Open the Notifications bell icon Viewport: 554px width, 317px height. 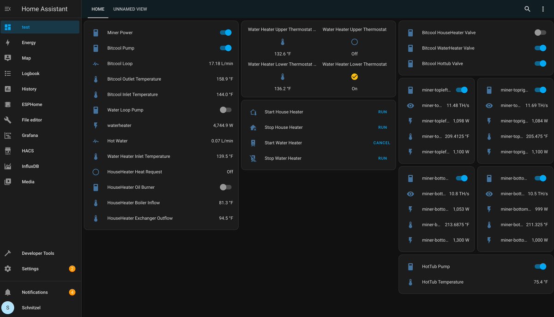click(x=7, y=292)
